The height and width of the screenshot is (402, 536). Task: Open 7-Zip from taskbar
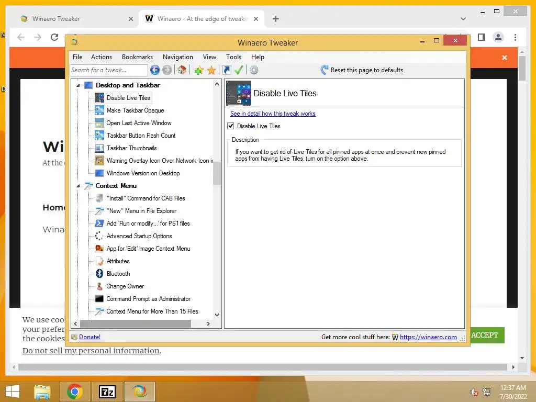(x=107, y=392)
